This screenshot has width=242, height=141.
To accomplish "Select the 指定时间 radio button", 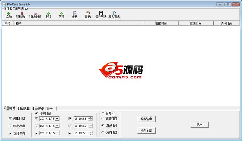I will click(37, 113).
